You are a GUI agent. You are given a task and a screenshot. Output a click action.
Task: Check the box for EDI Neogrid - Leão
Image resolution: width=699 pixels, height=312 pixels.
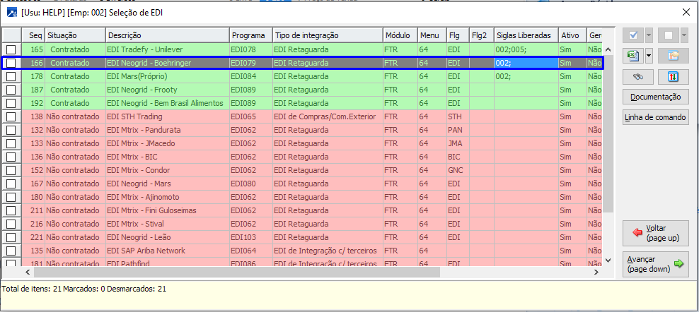tap(11, 237)
